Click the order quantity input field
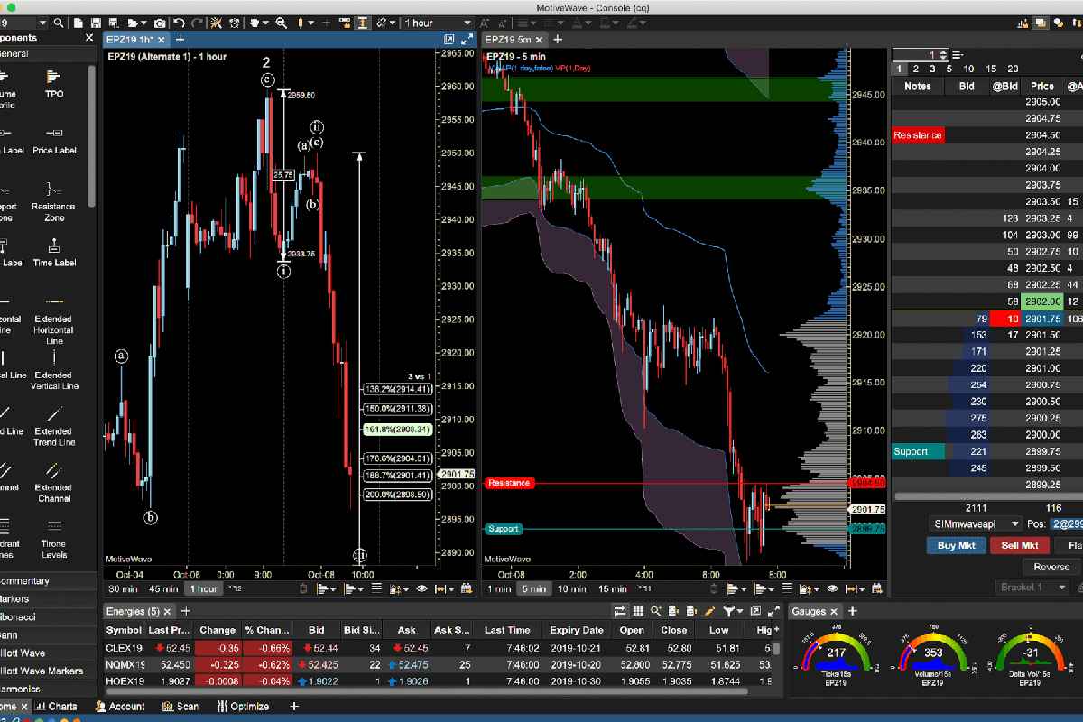The image size is (1083, 722). 921,55
